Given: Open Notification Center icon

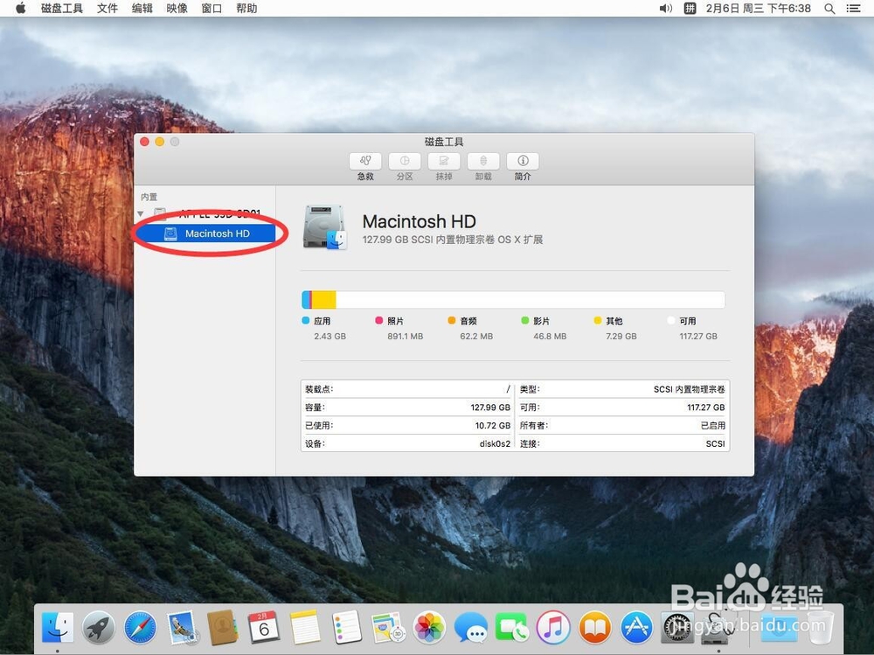Looking at the screenshot, I should coord(853,9).
